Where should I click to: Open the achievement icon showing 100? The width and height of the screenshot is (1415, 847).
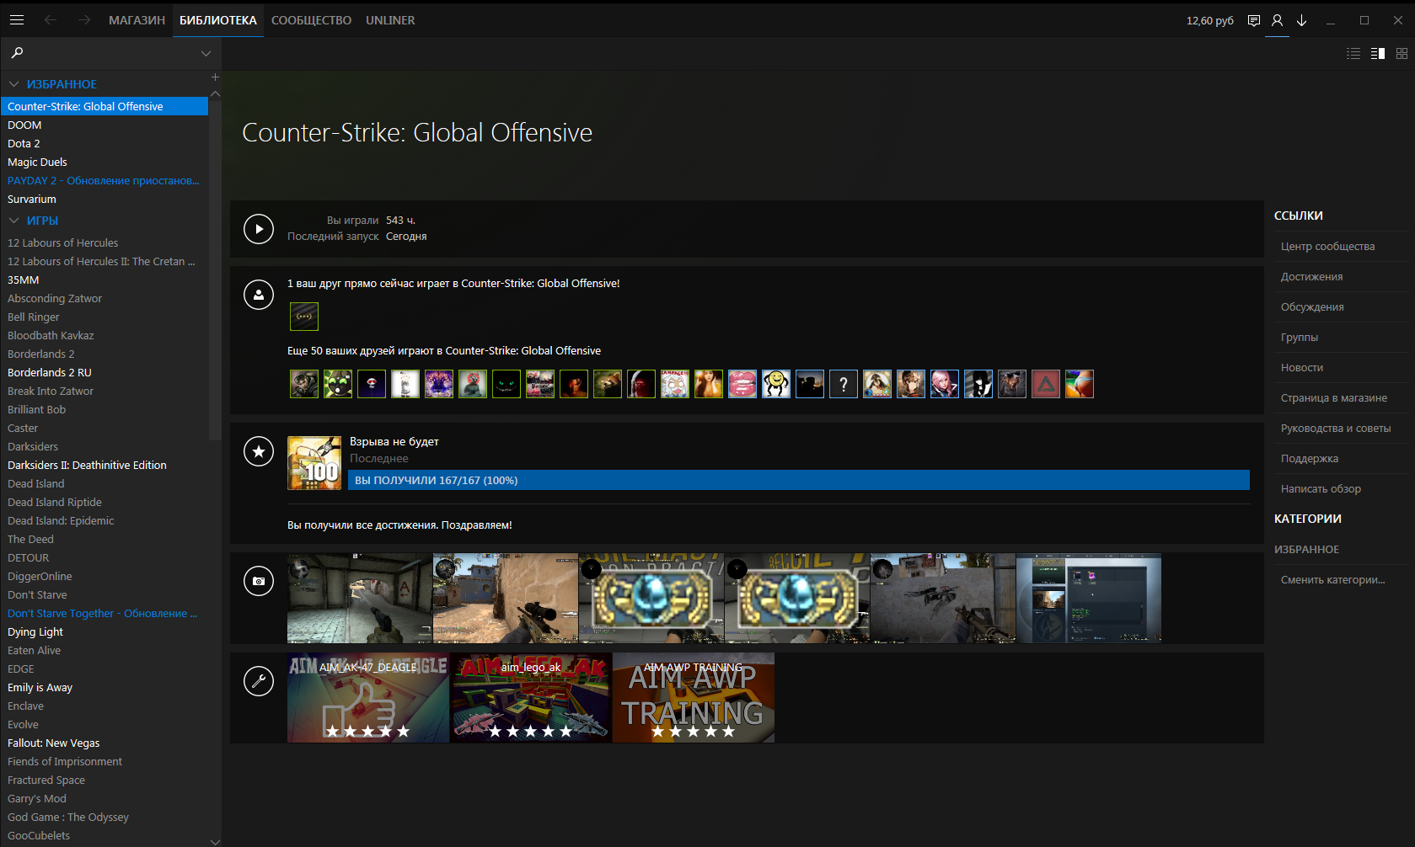pyautogui.click(x=314, y=463)
